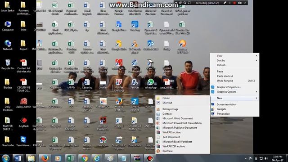Open the Windows Start button
The image size is (288, 162).
6,158
